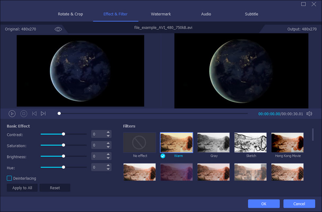Pick the Hong Kong Movie filter
The height and width of the screenshot is (212, 322).
coord(287,143)
